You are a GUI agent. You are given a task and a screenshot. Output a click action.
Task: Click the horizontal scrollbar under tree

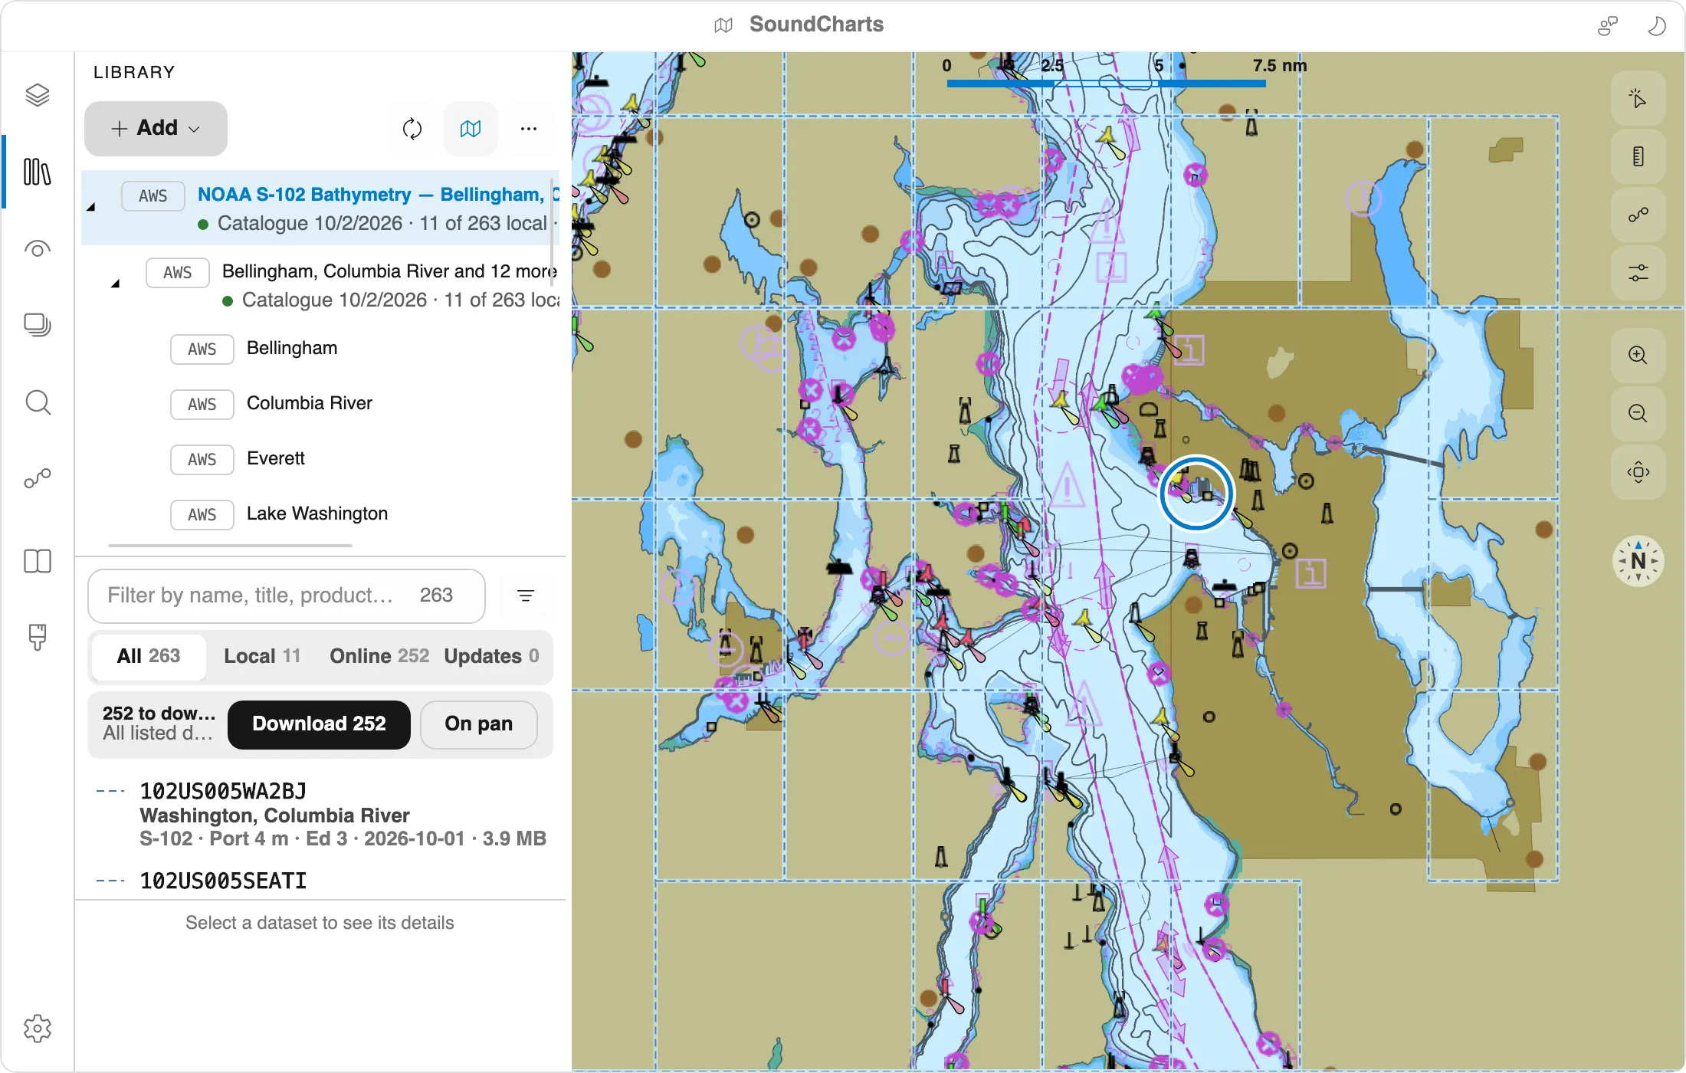230,545
